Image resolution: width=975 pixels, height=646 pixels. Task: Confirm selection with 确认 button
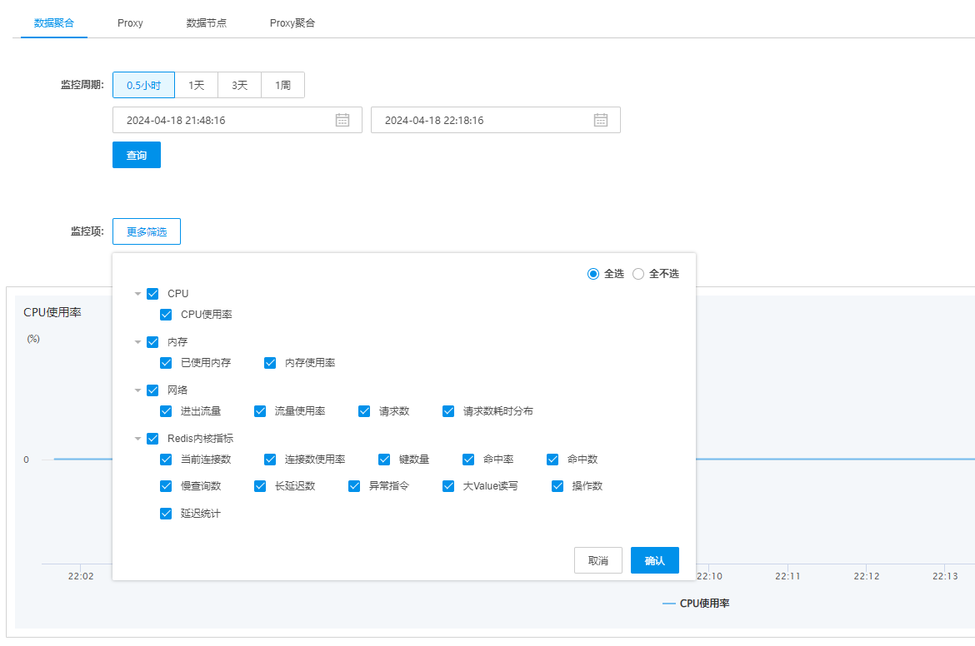coord(655,560)
